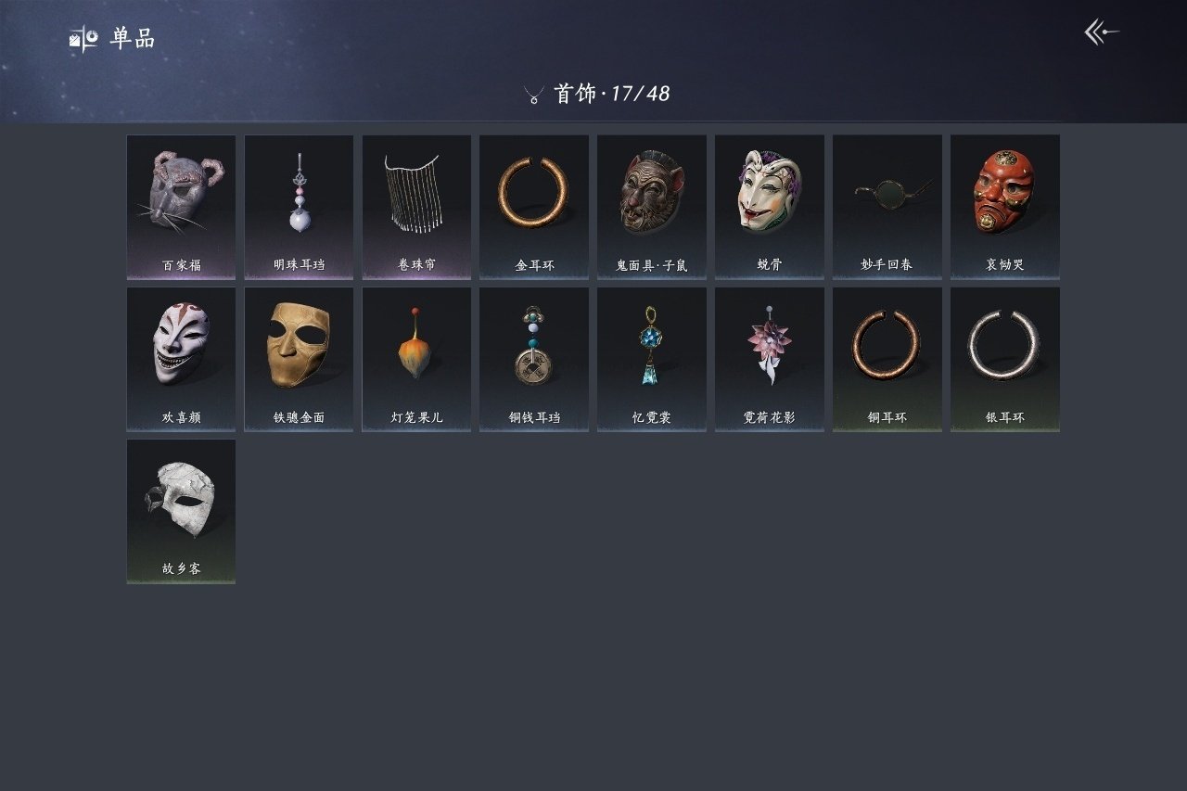Select the 卷珠帘 bead curtain veil
1187x791 pixels.
(x=416, y=207)
